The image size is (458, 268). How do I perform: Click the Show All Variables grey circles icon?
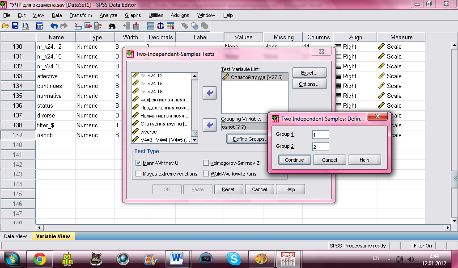(204, 26)
